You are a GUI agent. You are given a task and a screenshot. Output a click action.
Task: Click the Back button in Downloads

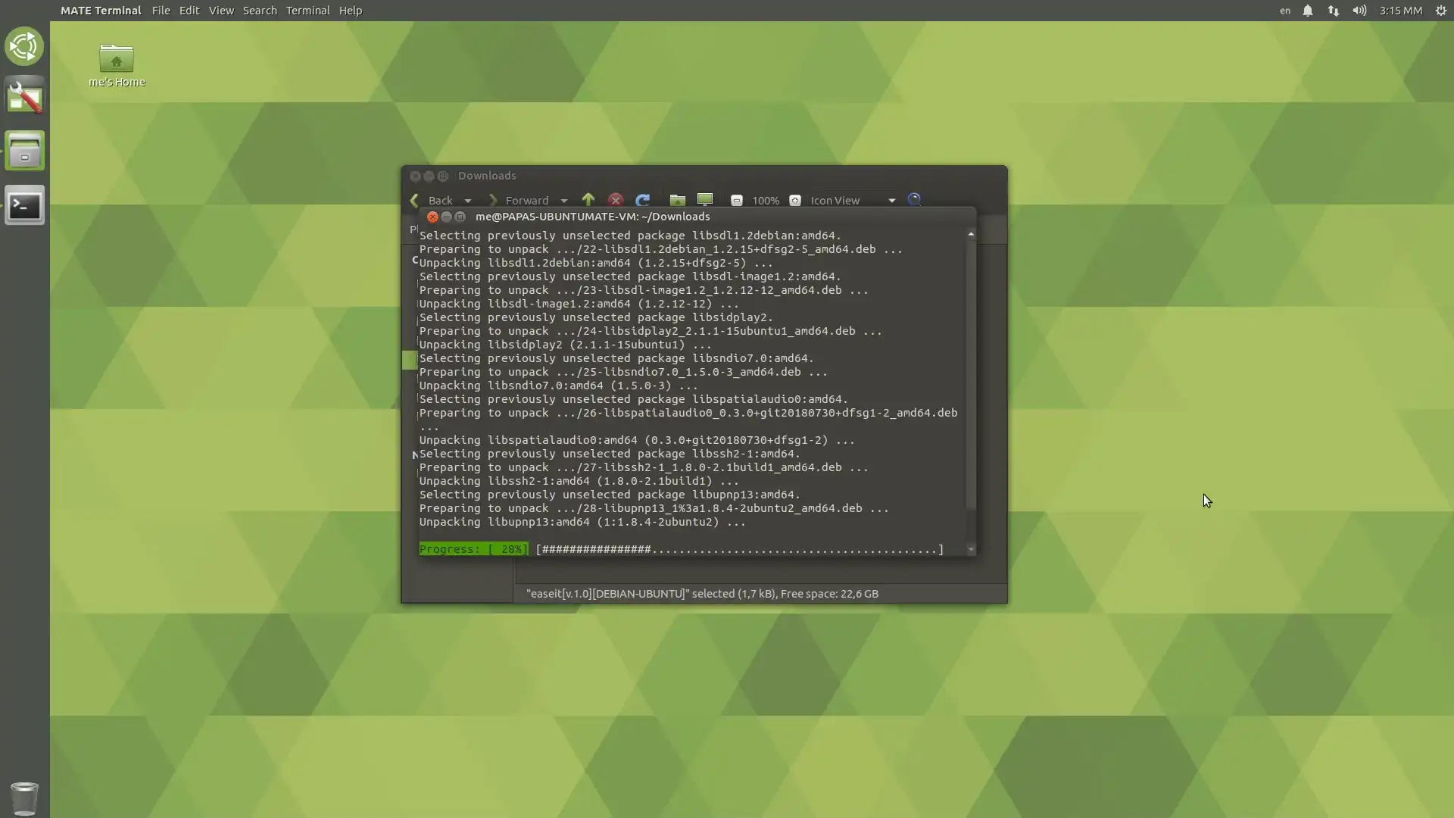click(x=432, y=201)
